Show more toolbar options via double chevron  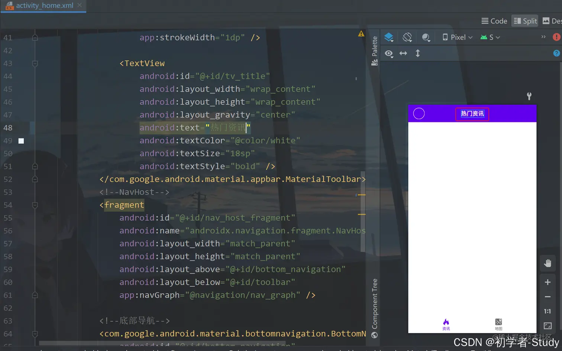tap(543, 37)
